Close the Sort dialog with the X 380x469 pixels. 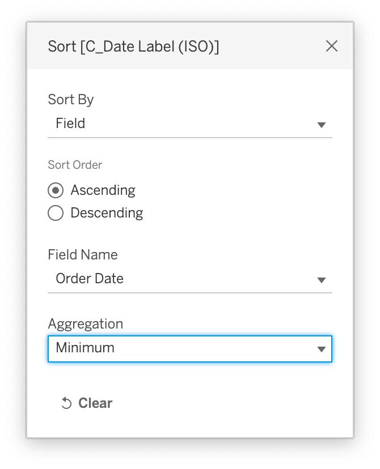(x=331, y=46)
